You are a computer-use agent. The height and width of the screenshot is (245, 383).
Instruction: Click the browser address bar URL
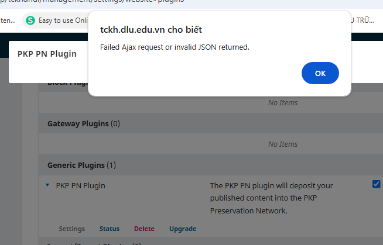(x=93, y=1)
